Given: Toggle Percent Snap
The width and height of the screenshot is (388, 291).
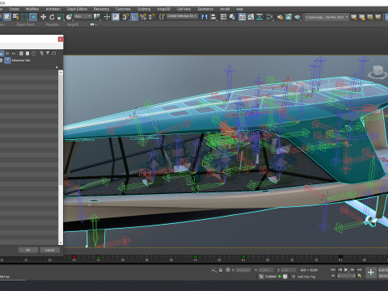Looking at the screenshot, I should tap(143, 17).
